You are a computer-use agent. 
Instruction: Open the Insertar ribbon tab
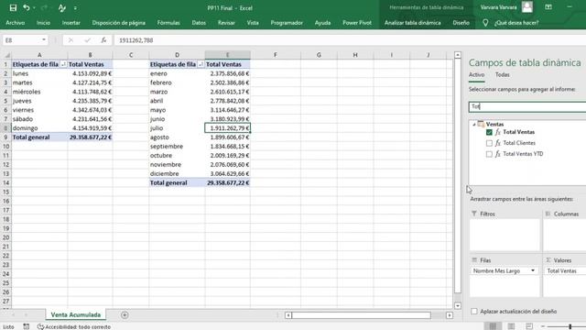click(x=71, y=23)
